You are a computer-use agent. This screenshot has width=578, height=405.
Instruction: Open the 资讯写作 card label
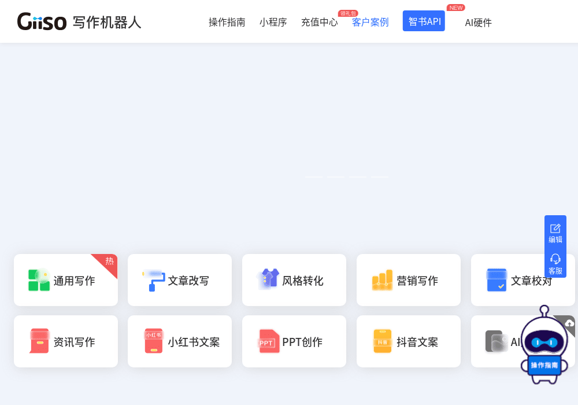74,342
